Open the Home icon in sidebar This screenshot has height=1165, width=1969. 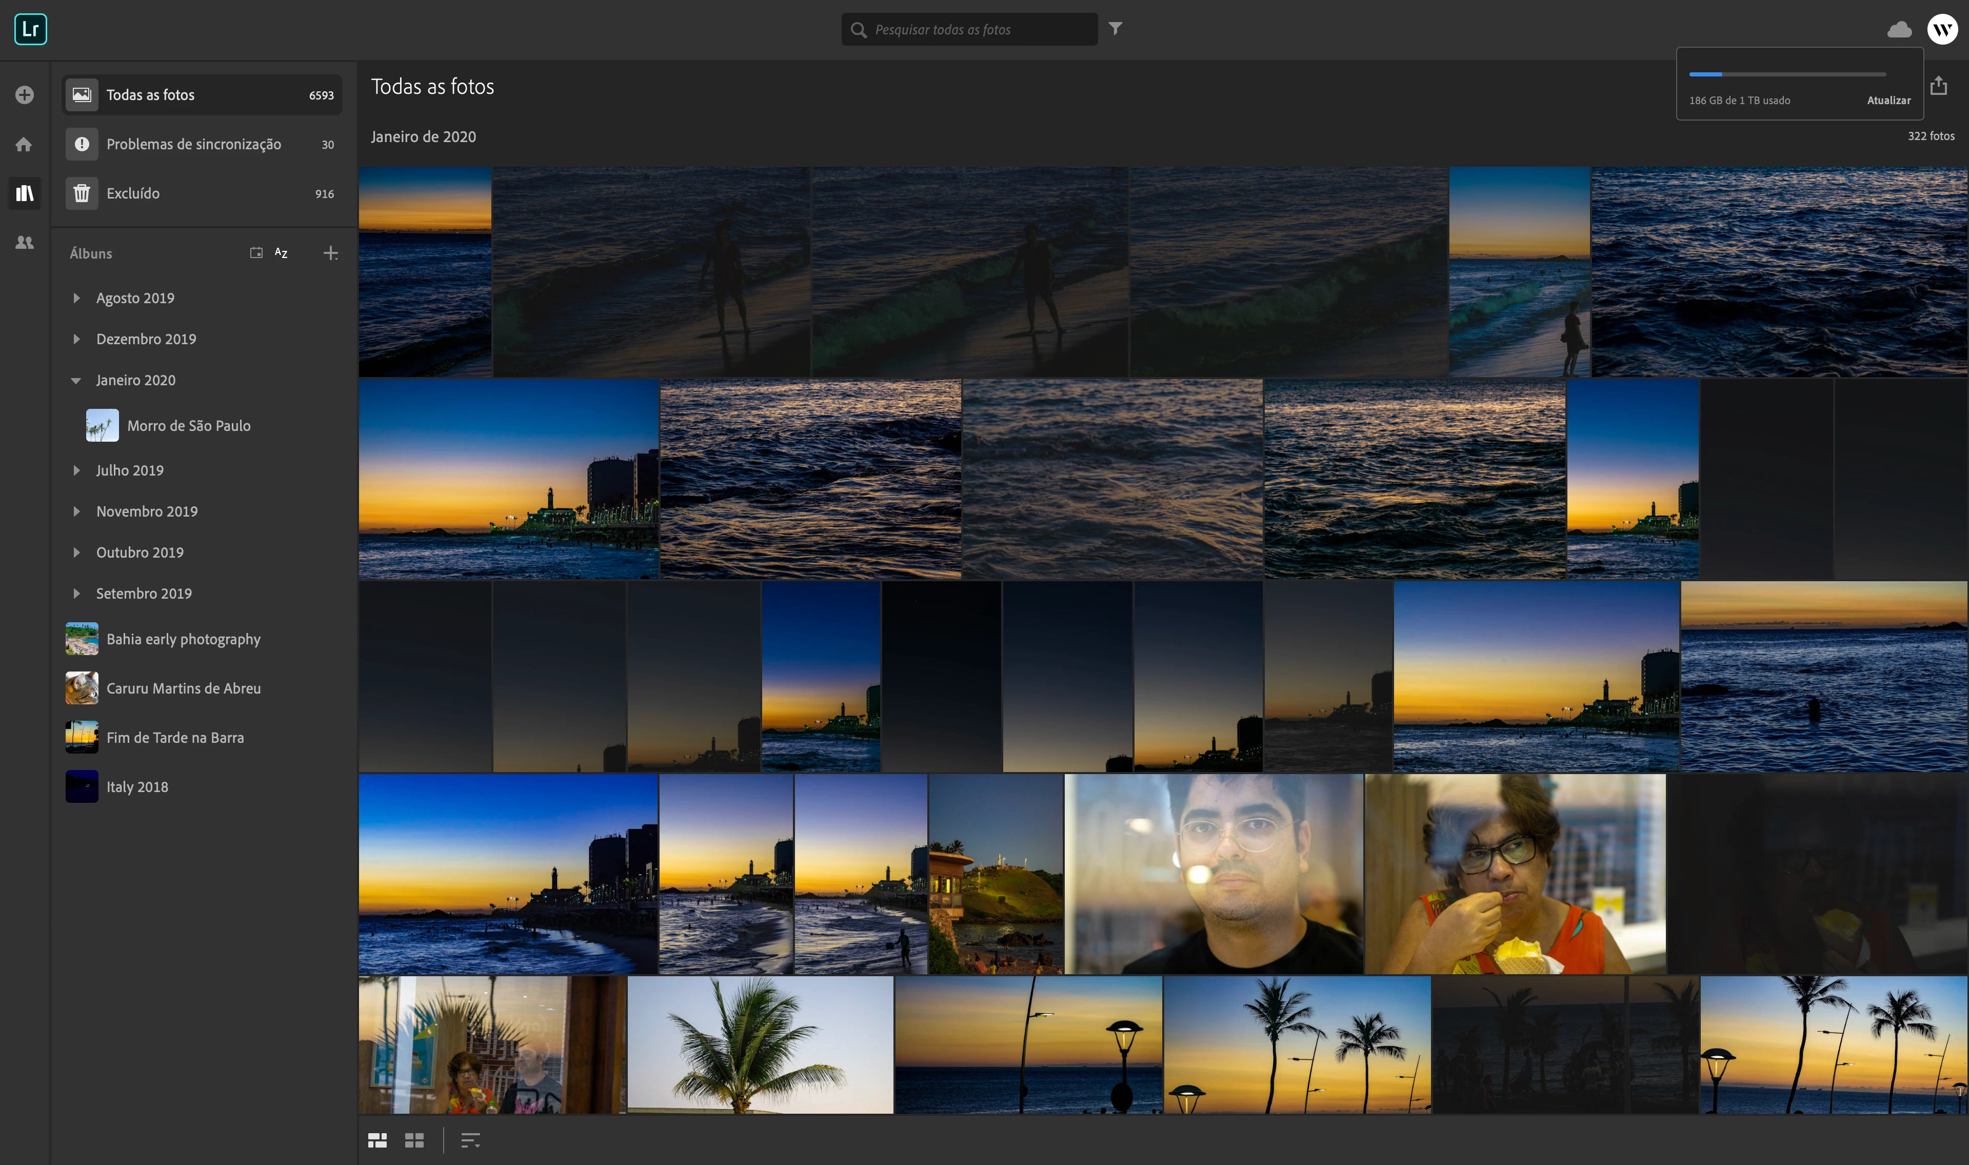(x=24, y=145)
